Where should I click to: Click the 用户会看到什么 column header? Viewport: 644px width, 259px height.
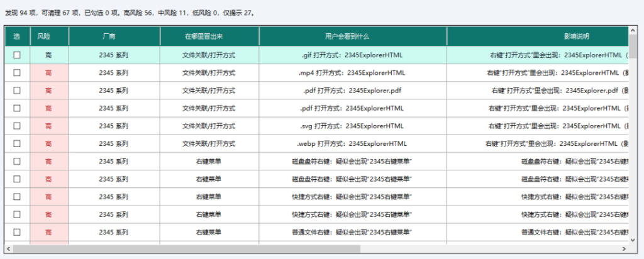[353, 36]
